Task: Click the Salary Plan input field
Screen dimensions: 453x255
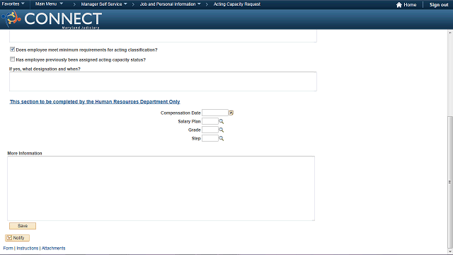Action: pos(210,121)
